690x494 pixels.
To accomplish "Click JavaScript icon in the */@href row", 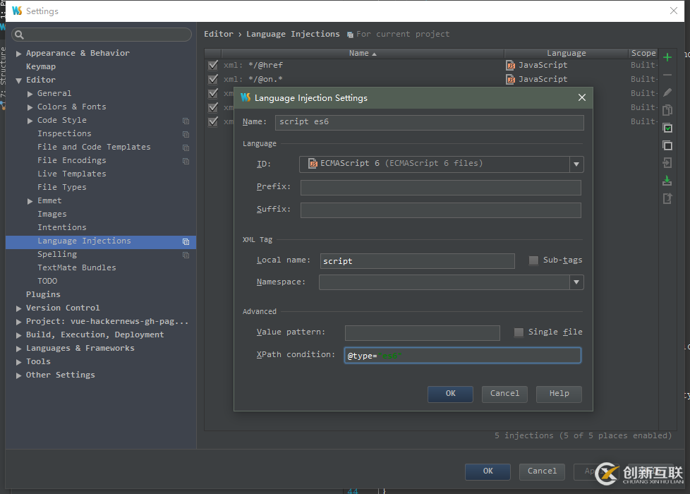I will point(511,66).
